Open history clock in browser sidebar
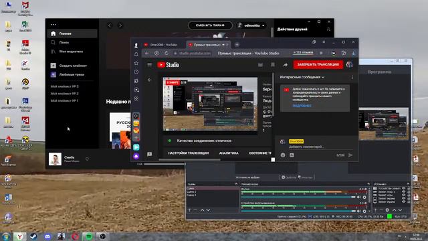This screenshot has height=241, width=428. pyautogui.click(x=136, y=72)
